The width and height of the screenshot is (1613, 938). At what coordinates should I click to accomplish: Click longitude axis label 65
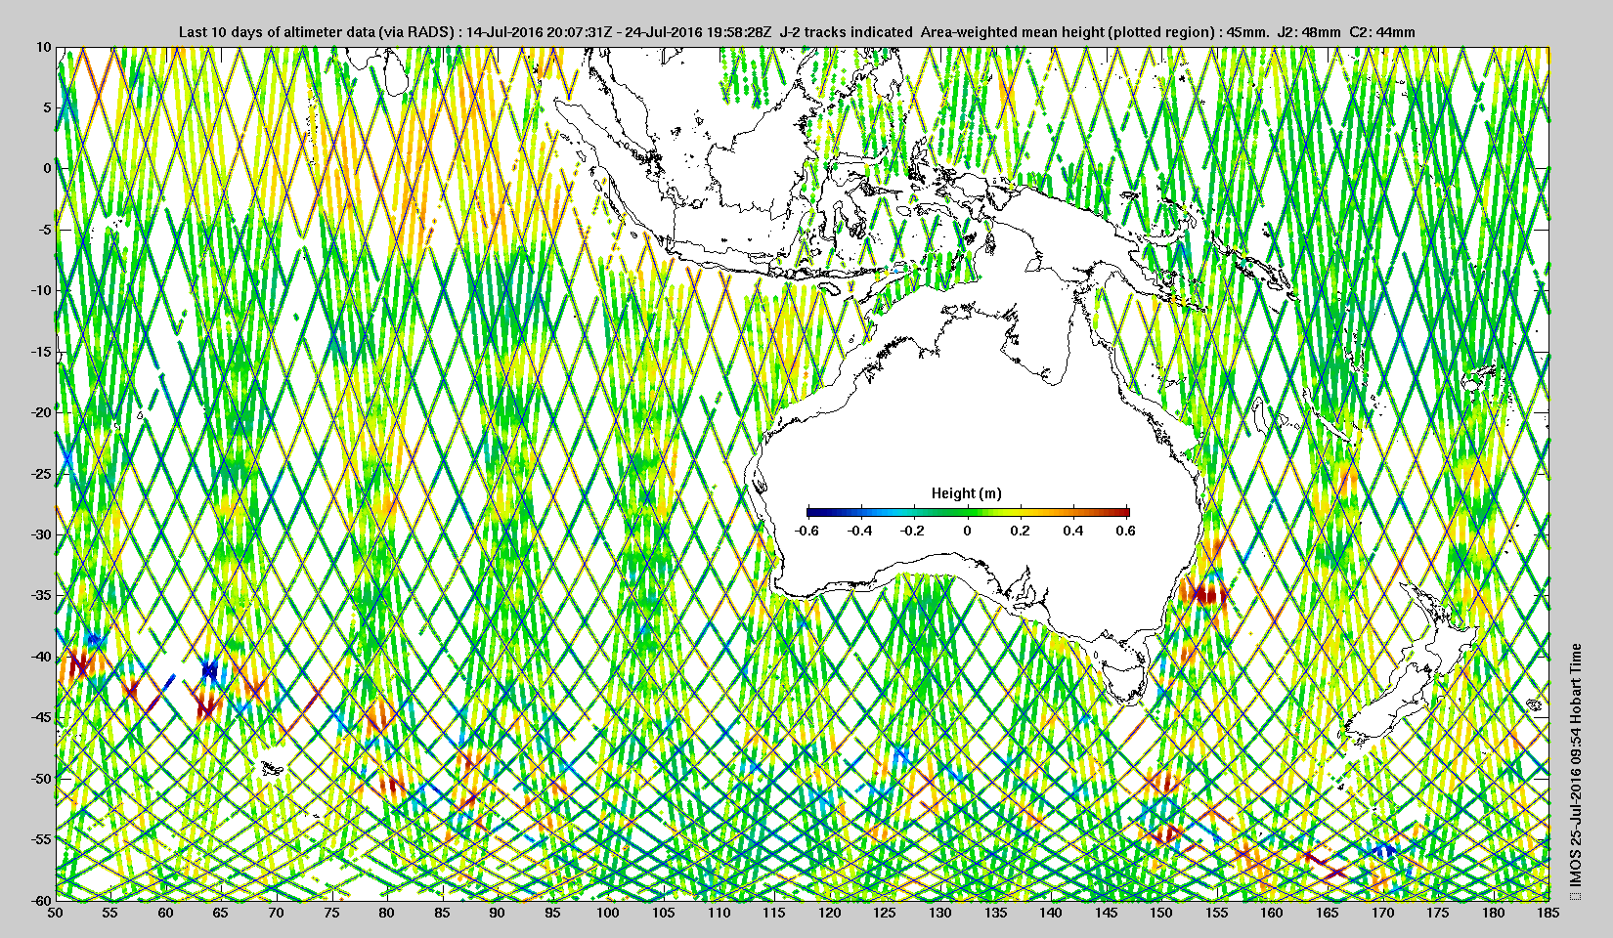[x=221, y=913]
